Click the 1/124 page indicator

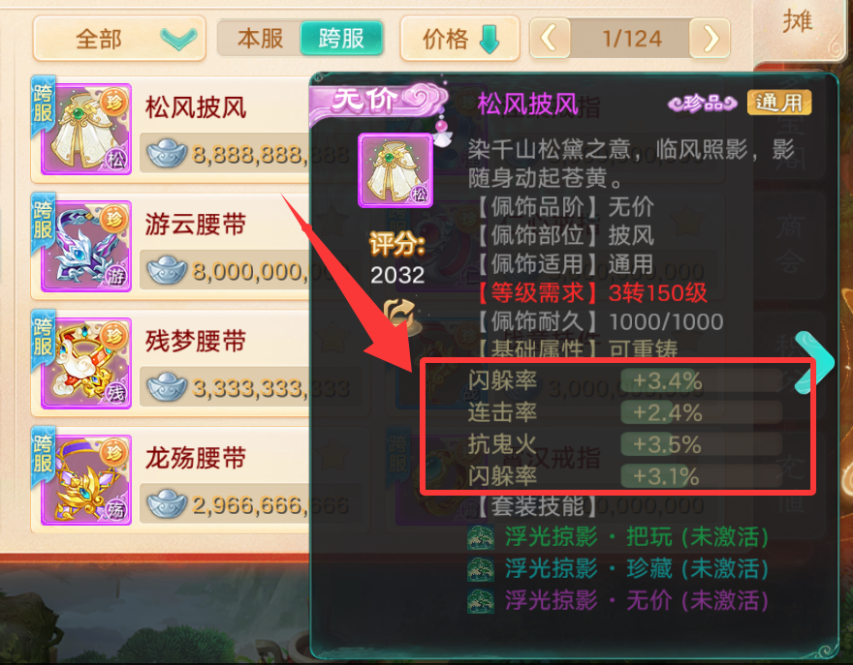coord(631,39)
